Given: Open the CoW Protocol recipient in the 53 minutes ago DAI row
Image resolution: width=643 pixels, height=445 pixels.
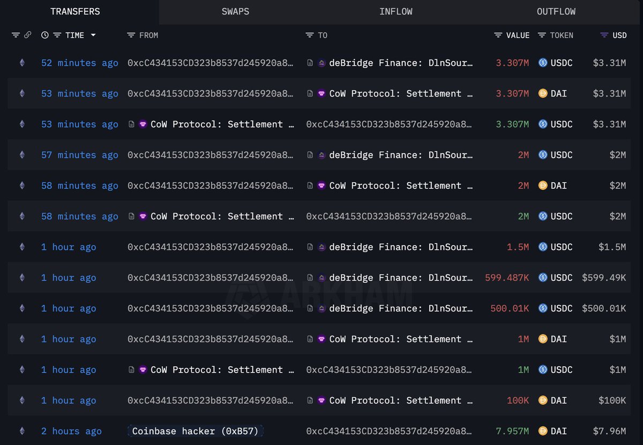Looking at the screenshot, I should [401, 93].
